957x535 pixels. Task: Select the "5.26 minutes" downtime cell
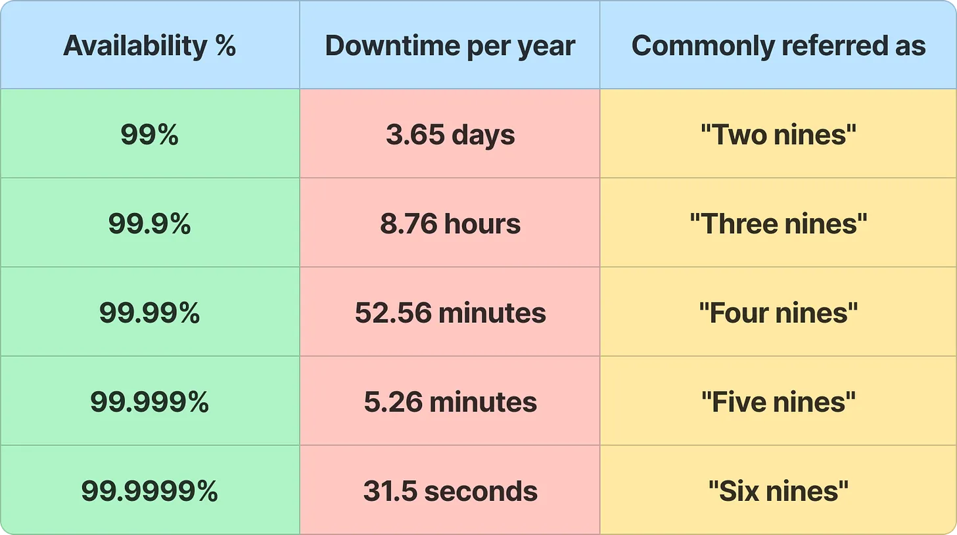450,402
